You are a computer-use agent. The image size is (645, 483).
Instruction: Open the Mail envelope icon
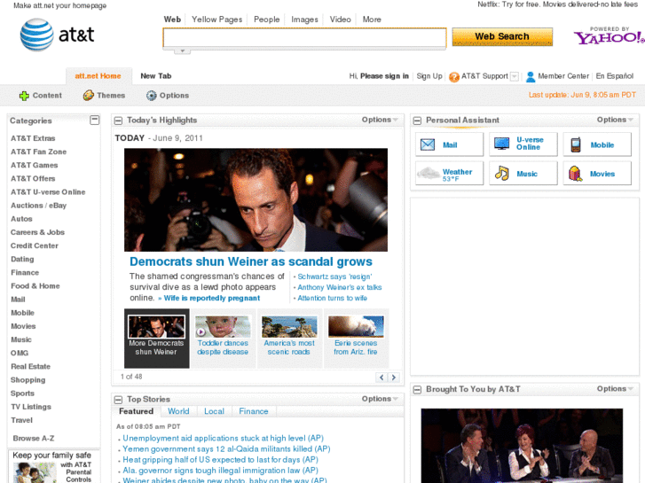pos(428,144)
